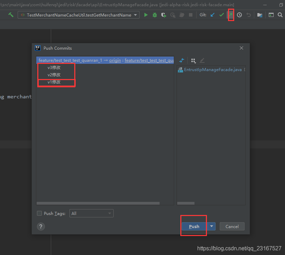Select the feature/test_test_test_quanran_1 branch row
Viewport: 285px width, 255px height.
105,60
